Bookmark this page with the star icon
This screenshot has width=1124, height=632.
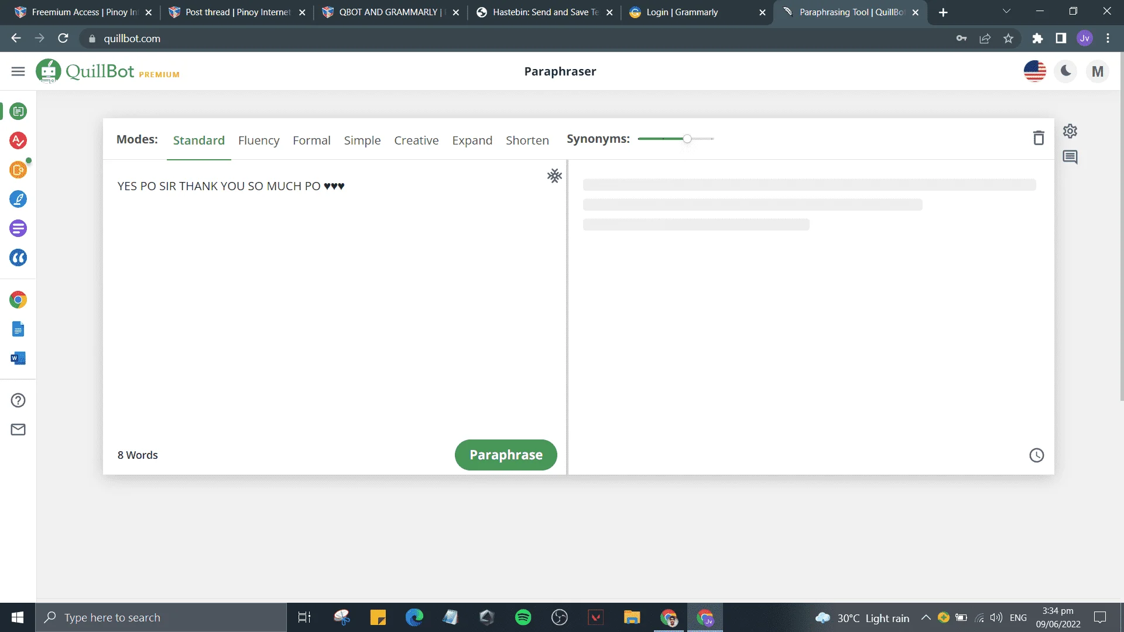point(1008,39)
